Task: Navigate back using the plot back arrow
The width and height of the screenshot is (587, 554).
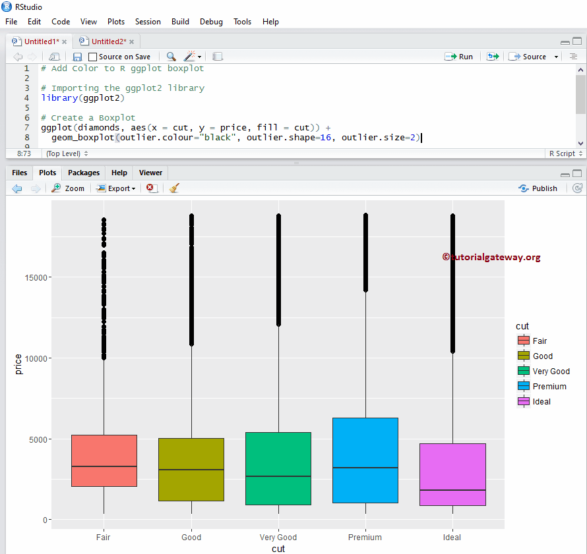Action: [x=16, y=188]
